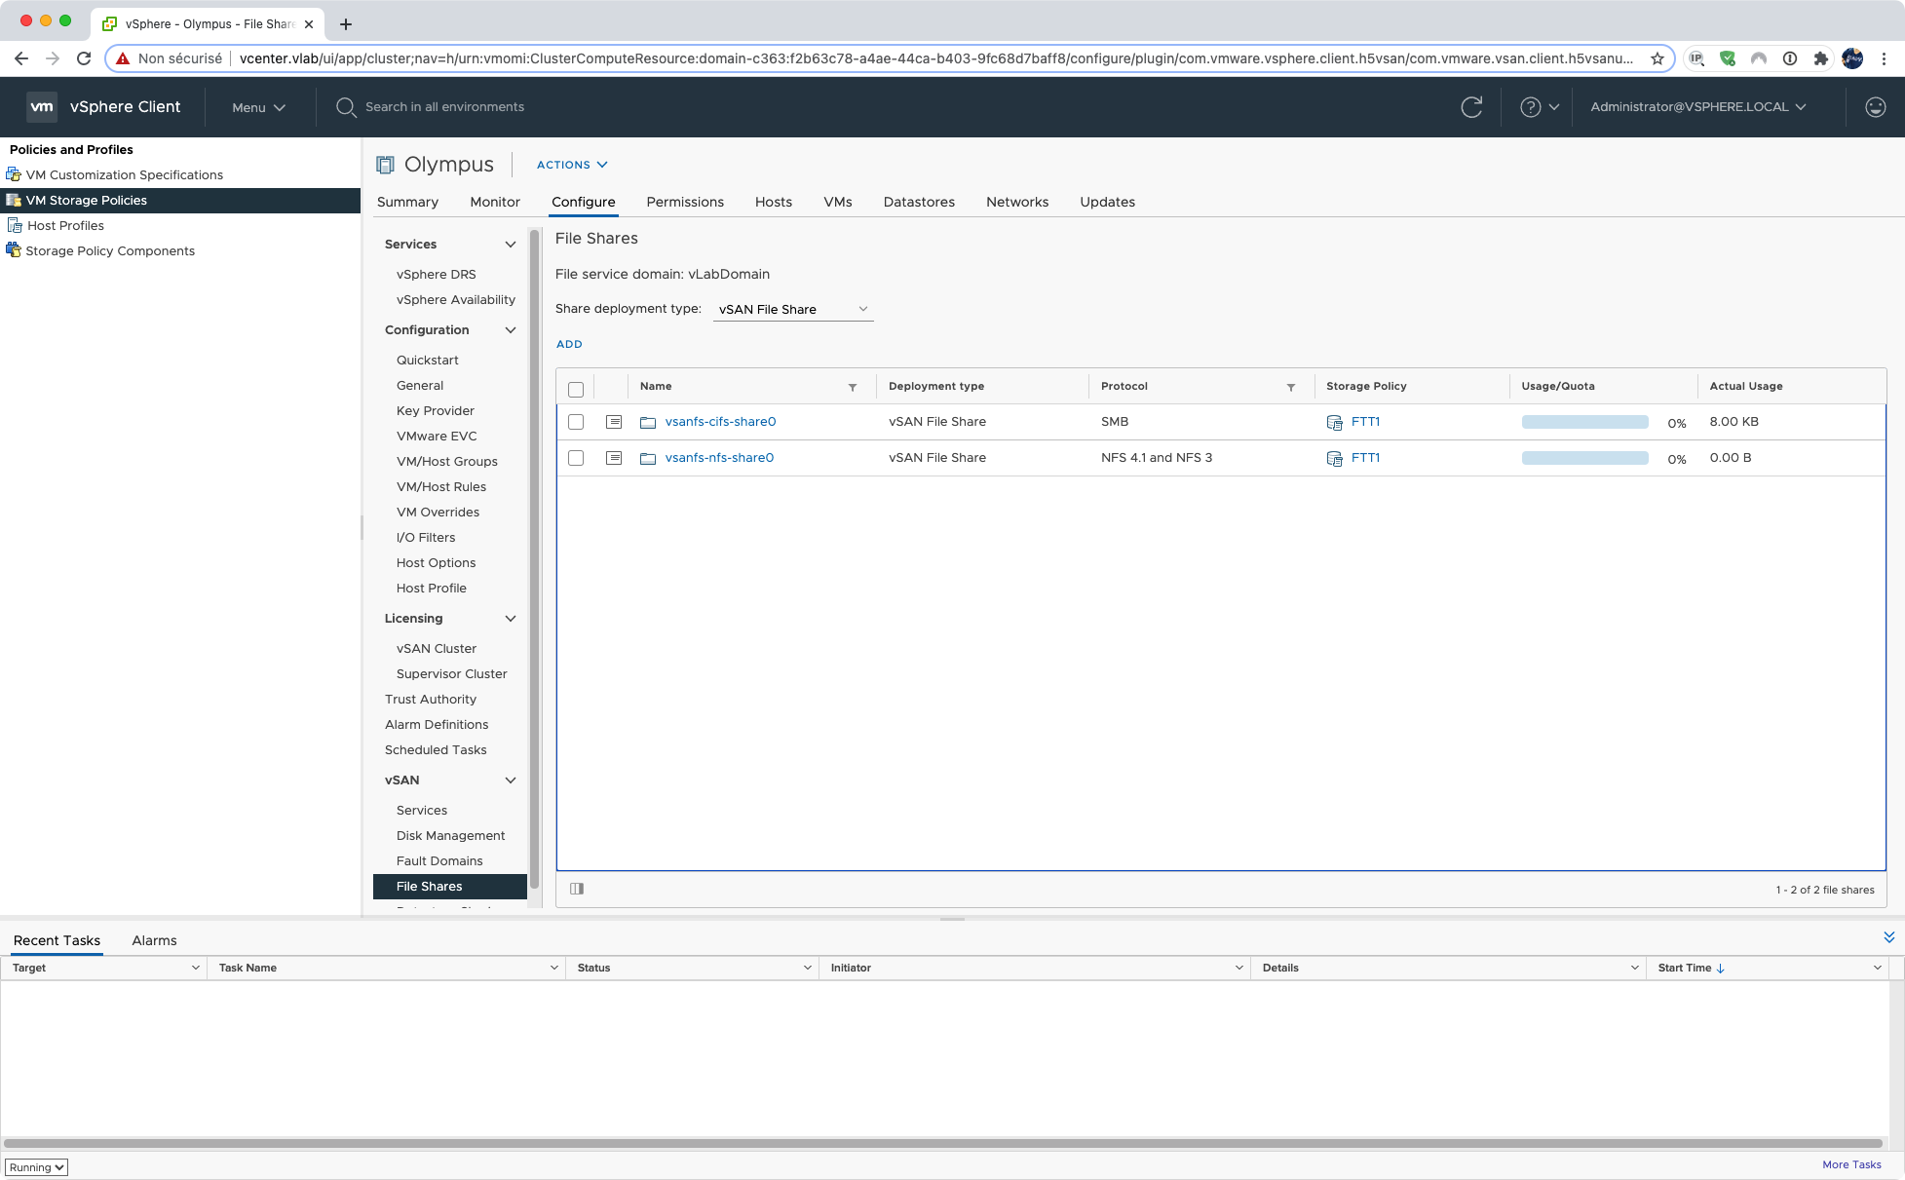Click details icon for vsanfs-nfs-share0 row
Viewport: 1905px width, 1180px height.
[614, 458]
